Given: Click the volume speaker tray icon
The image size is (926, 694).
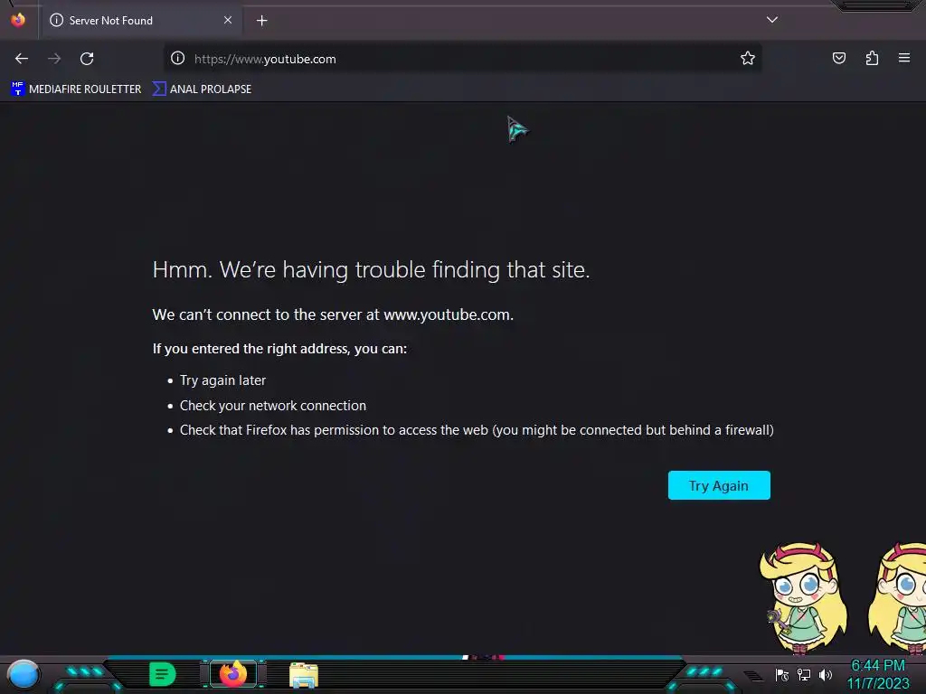Looking at the screenshot, I should point(826,674).
